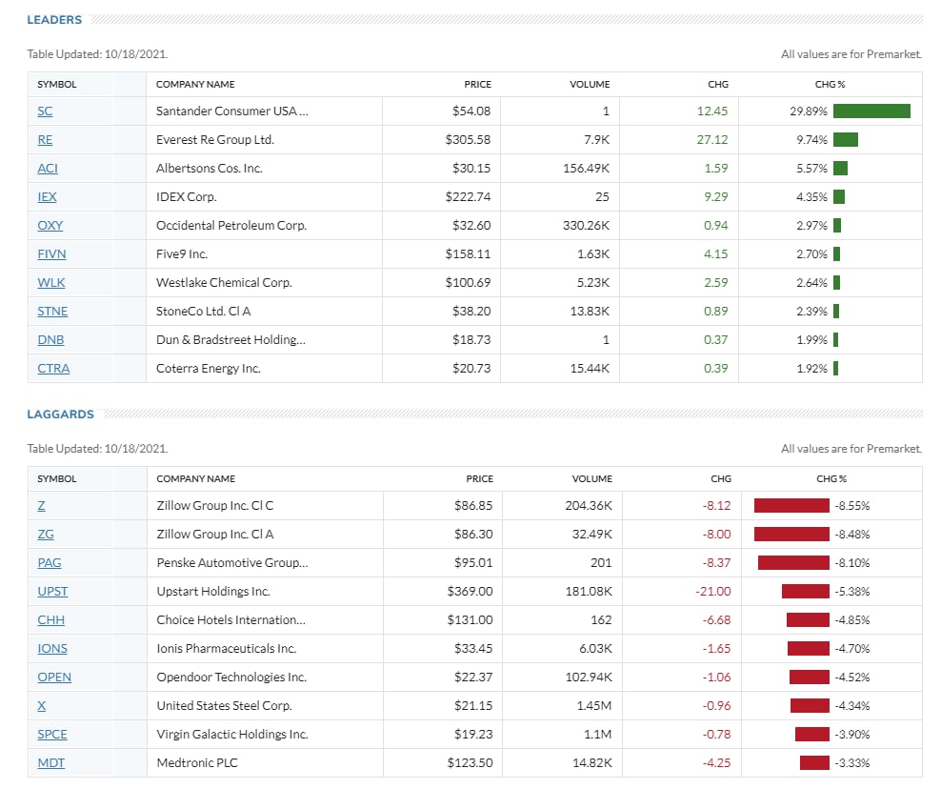The height and width of the screenshot is (789, 941).
Task: Follow the WLK ticker link
Action: 51,283
